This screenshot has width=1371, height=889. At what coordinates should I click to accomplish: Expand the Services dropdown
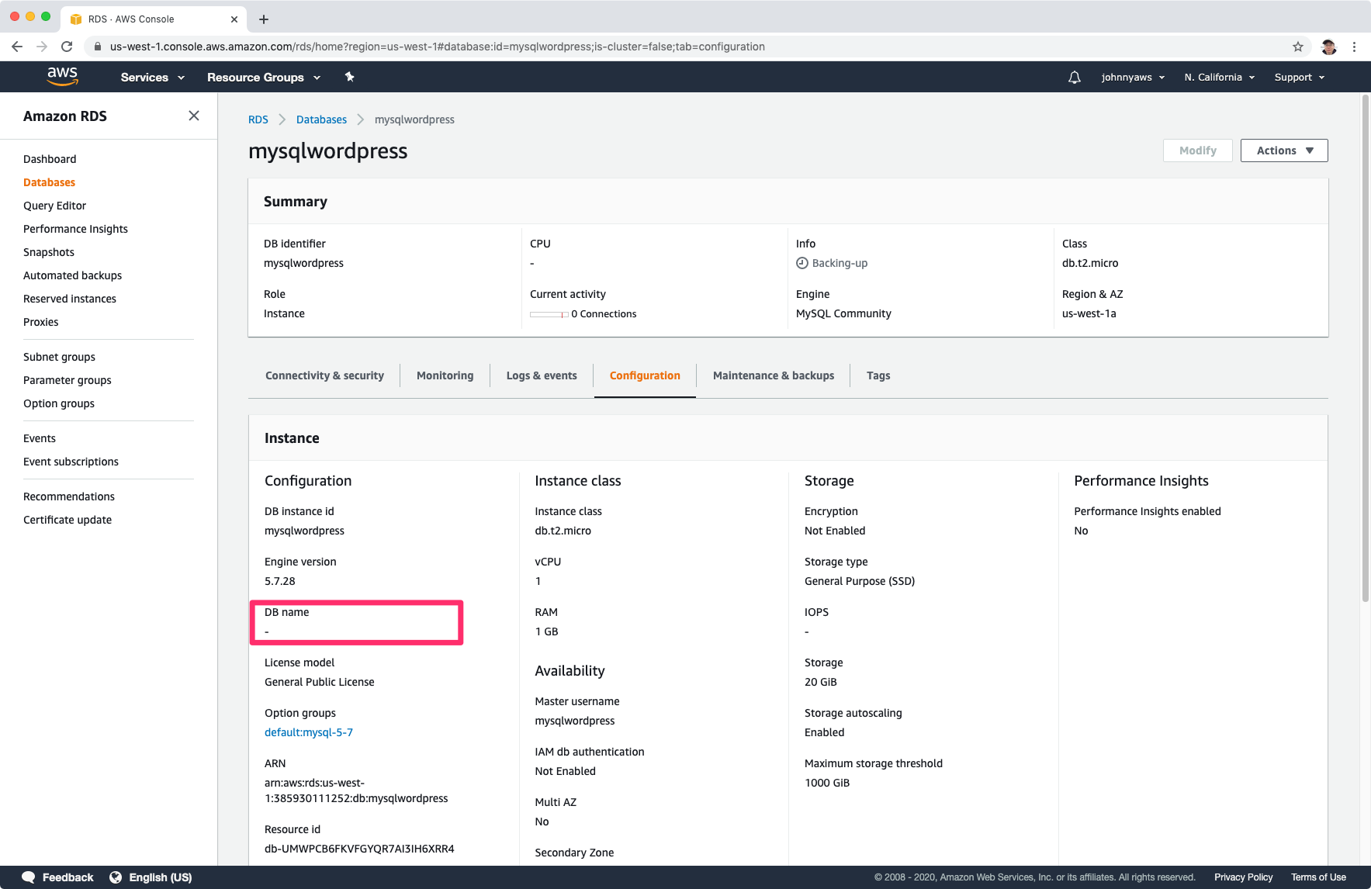pos(153,77)
